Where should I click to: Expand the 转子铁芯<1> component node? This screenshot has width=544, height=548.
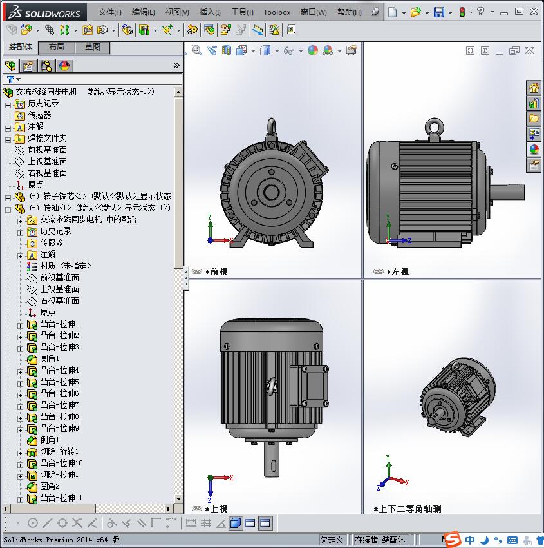(8, 198)
